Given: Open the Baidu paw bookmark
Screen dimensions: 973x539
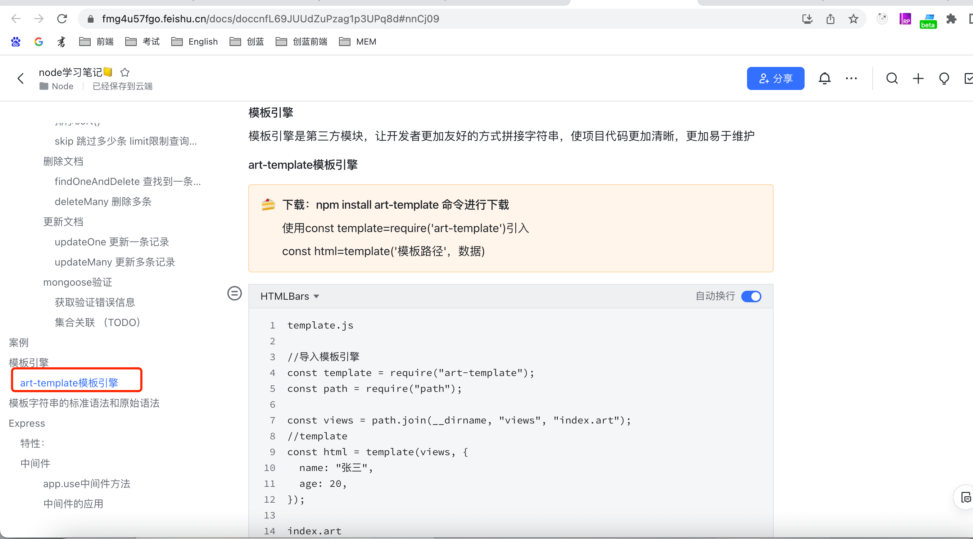Looking at the screenshot, I should 15,41.
